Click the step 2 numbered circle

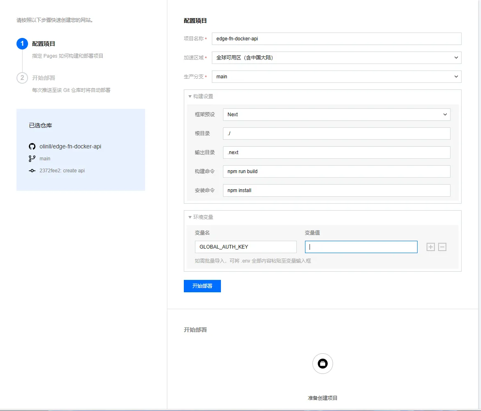point(22,78)
